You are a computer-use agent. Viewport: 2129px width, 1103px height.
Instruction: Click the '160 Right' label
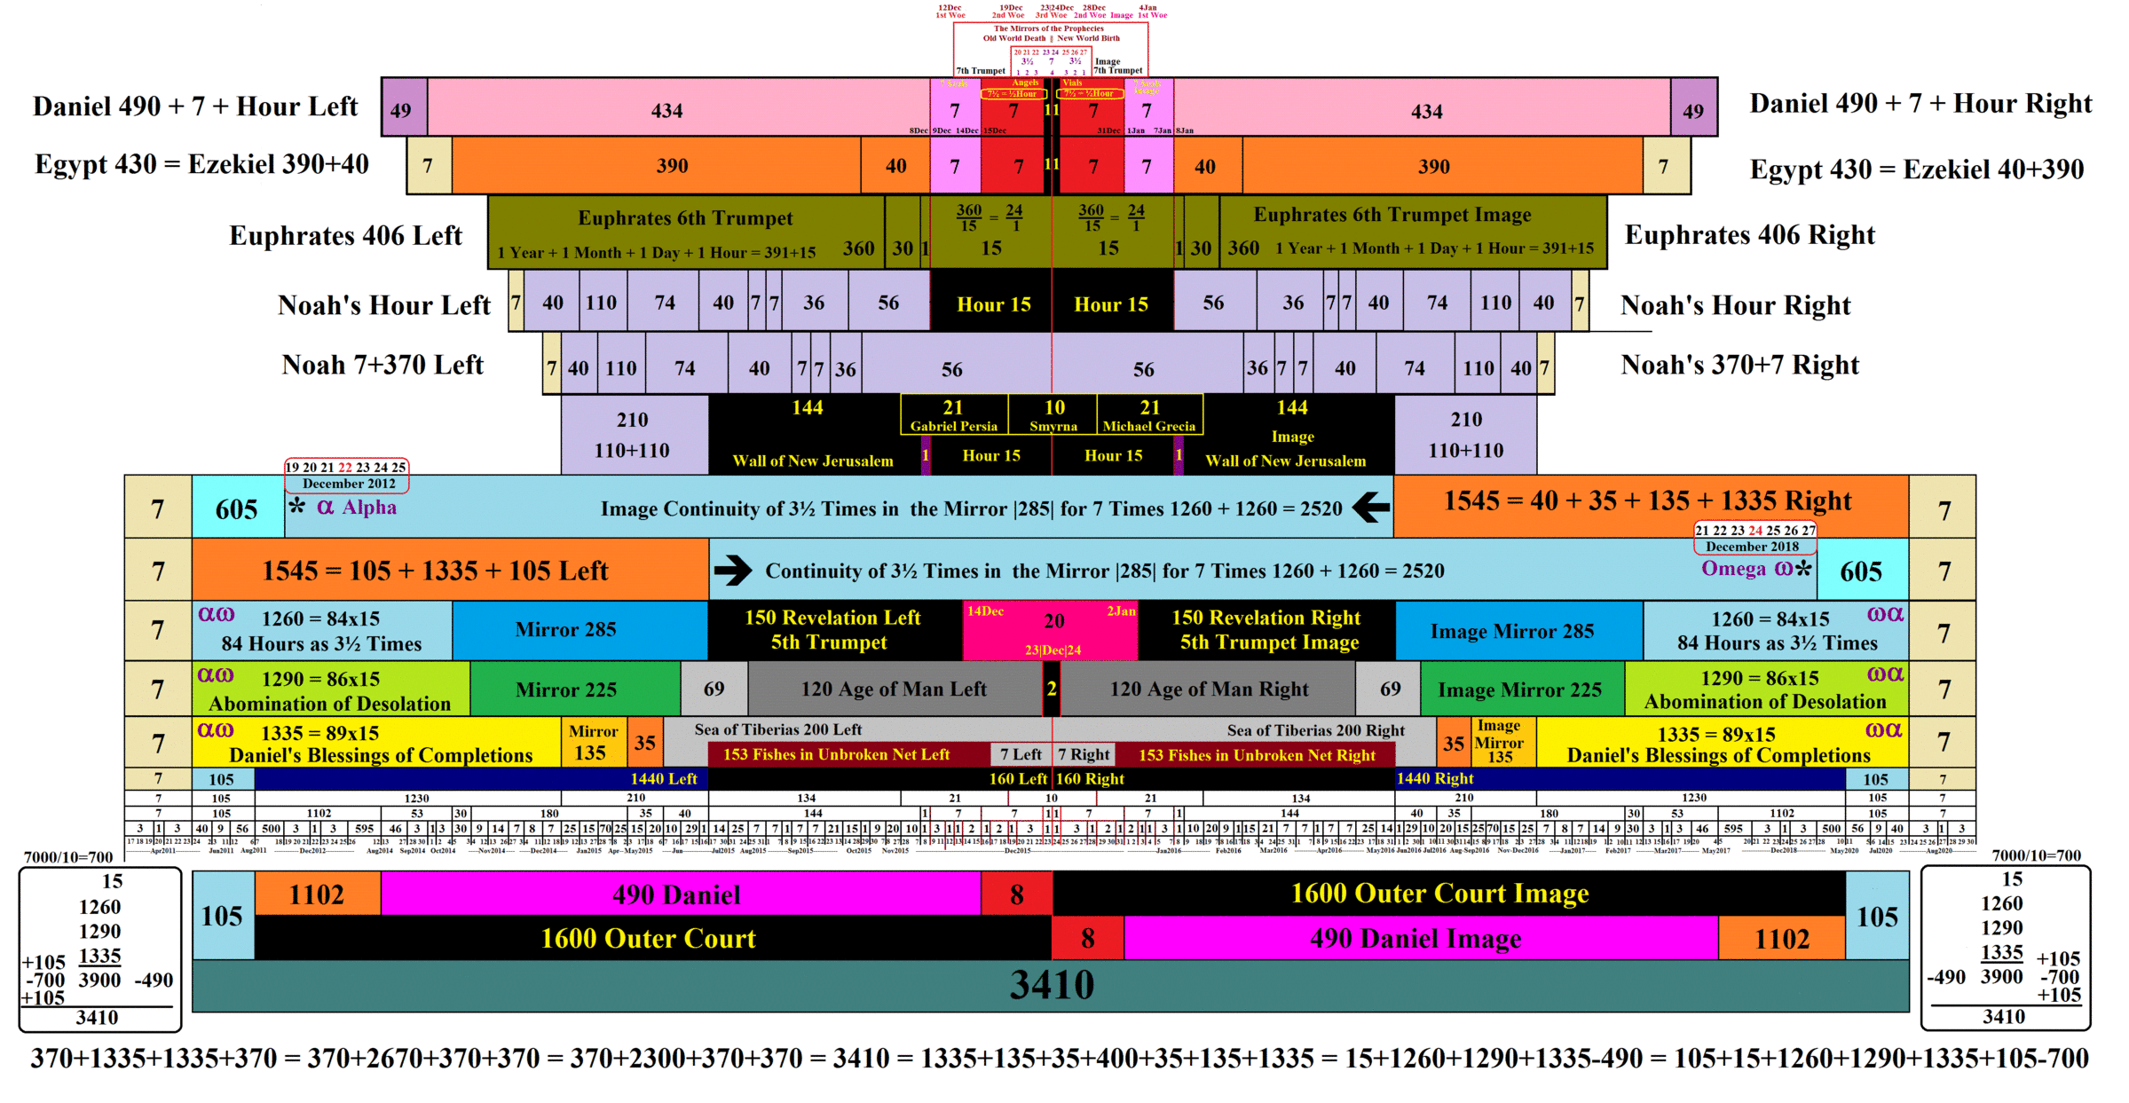coord(1090,778)
